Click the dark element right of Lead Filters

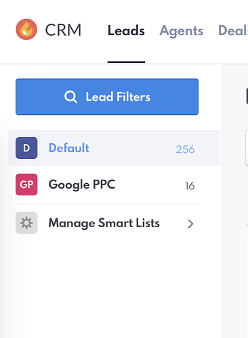[247, 96]
